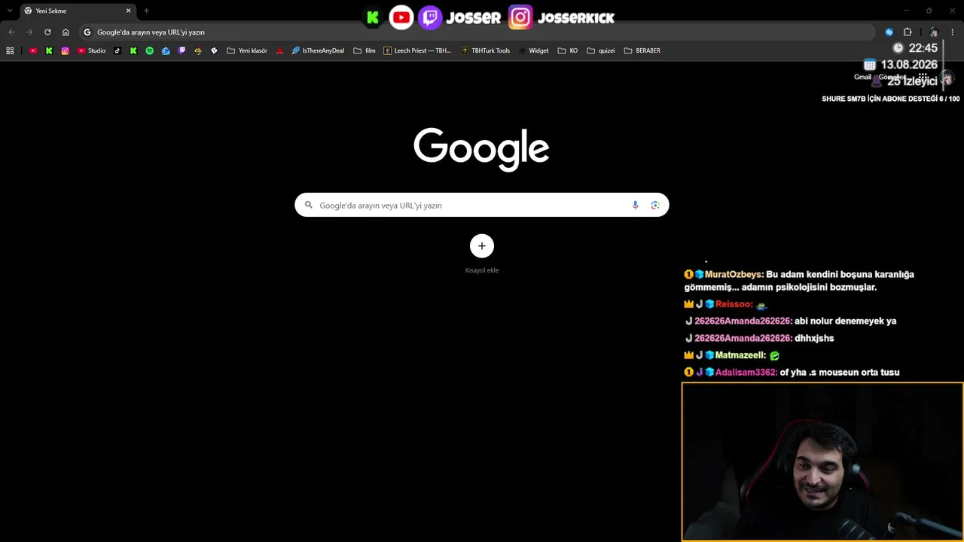
Task: Open the tab search dropdown arrow
Action: [x=10, y=11]
